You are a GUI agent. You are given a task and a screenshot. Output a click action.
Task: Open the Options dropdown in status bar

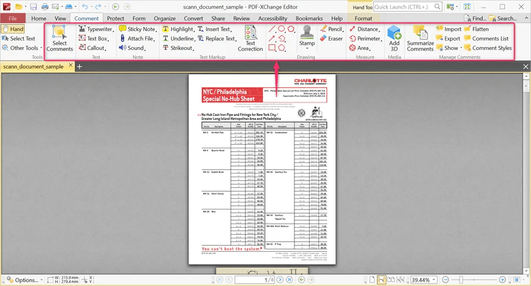click(x=24, y=280)
